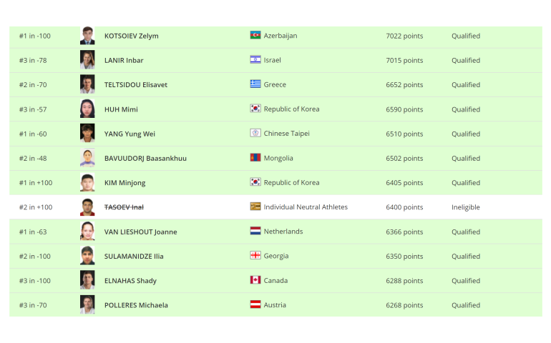Select YANG Yung Wei name link
Viewport: 551px width, 343px height.
pyautogui.click(x=130, y=134)
